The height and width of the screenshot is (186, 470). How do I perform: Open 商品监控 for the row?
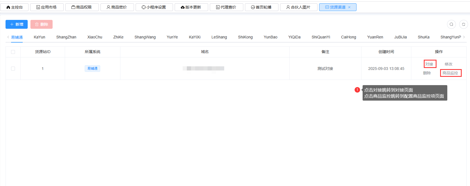450,73
